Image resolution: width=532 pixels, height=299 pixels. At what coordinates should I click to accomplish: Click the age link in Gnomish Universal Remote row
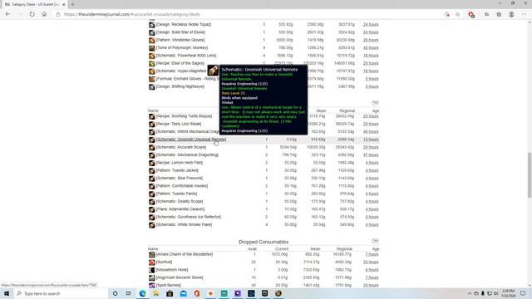(x=371, y=140)
